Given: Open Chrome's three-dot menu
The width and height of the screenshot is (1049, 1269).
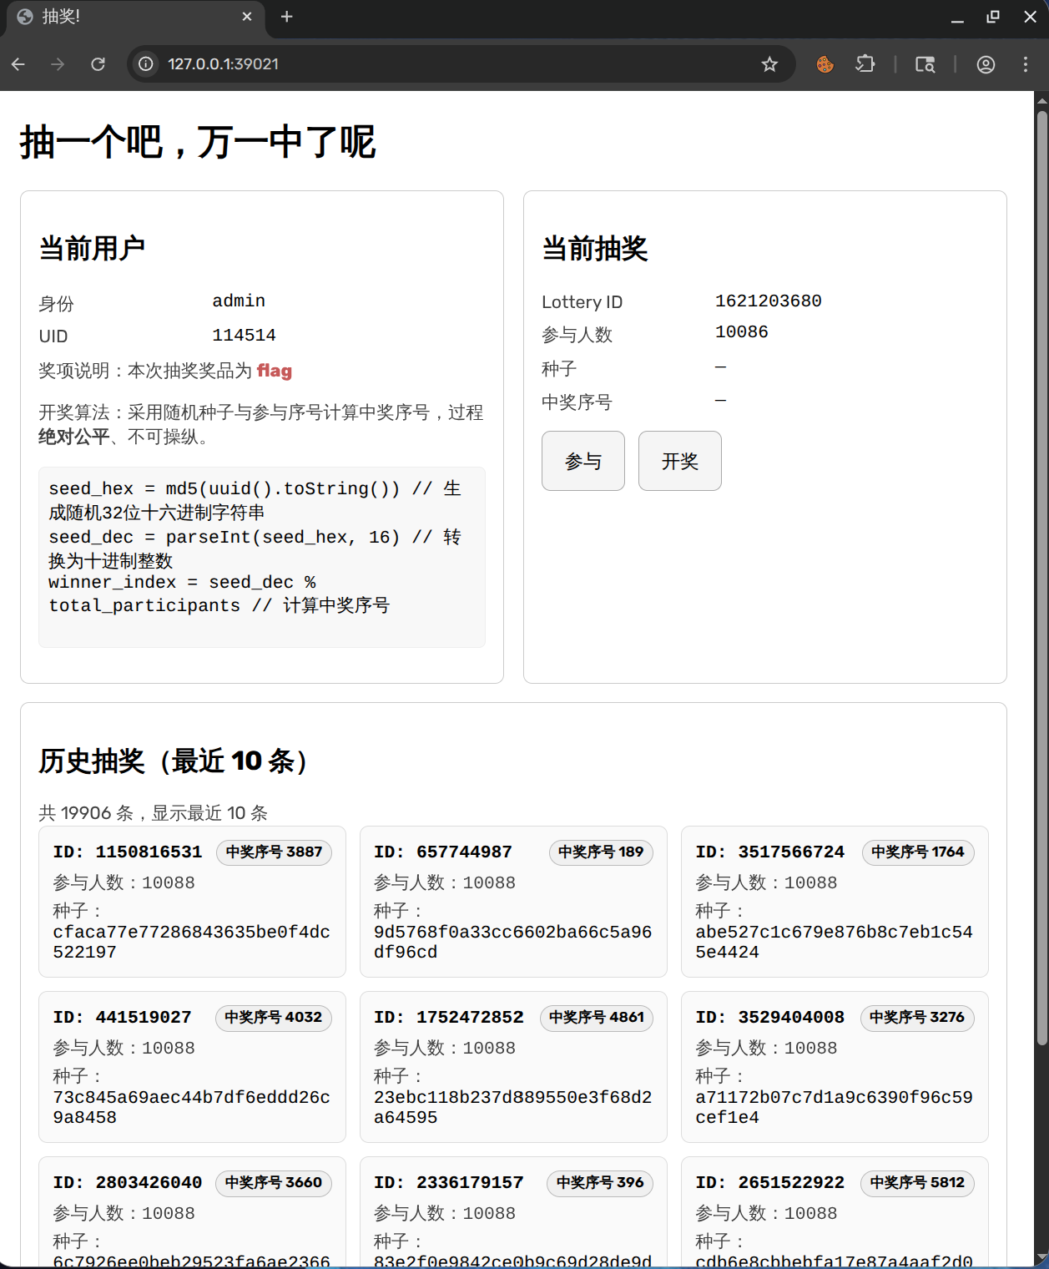Looking at the screenshot, I should (x=1026, y=63).
